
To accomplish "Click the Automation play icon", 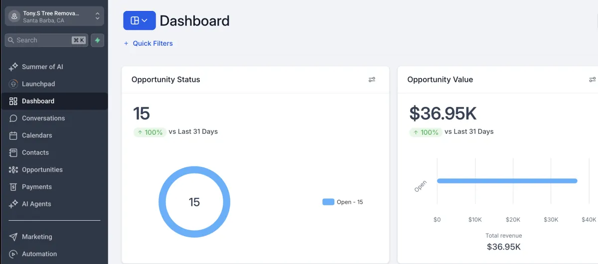I will [13, 254].
